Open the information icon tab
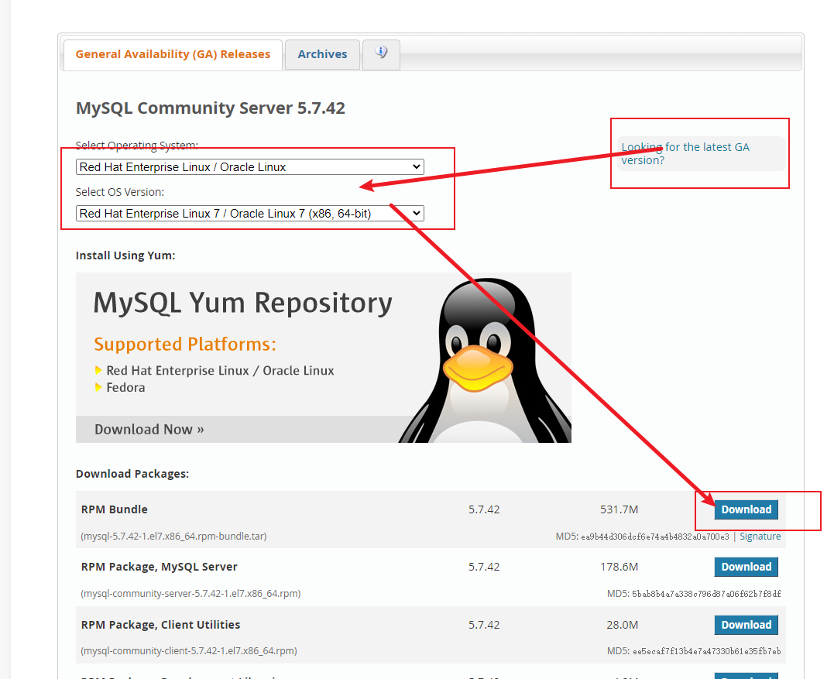Image resolution: width=834 pixels, height=679 pixels. [381, 53]
